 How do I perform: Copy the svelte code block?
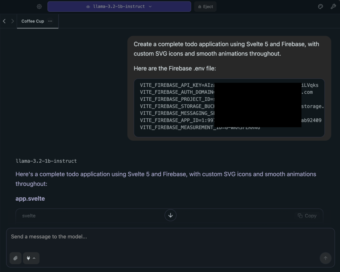pyautogui.click(x=307, y=216)
